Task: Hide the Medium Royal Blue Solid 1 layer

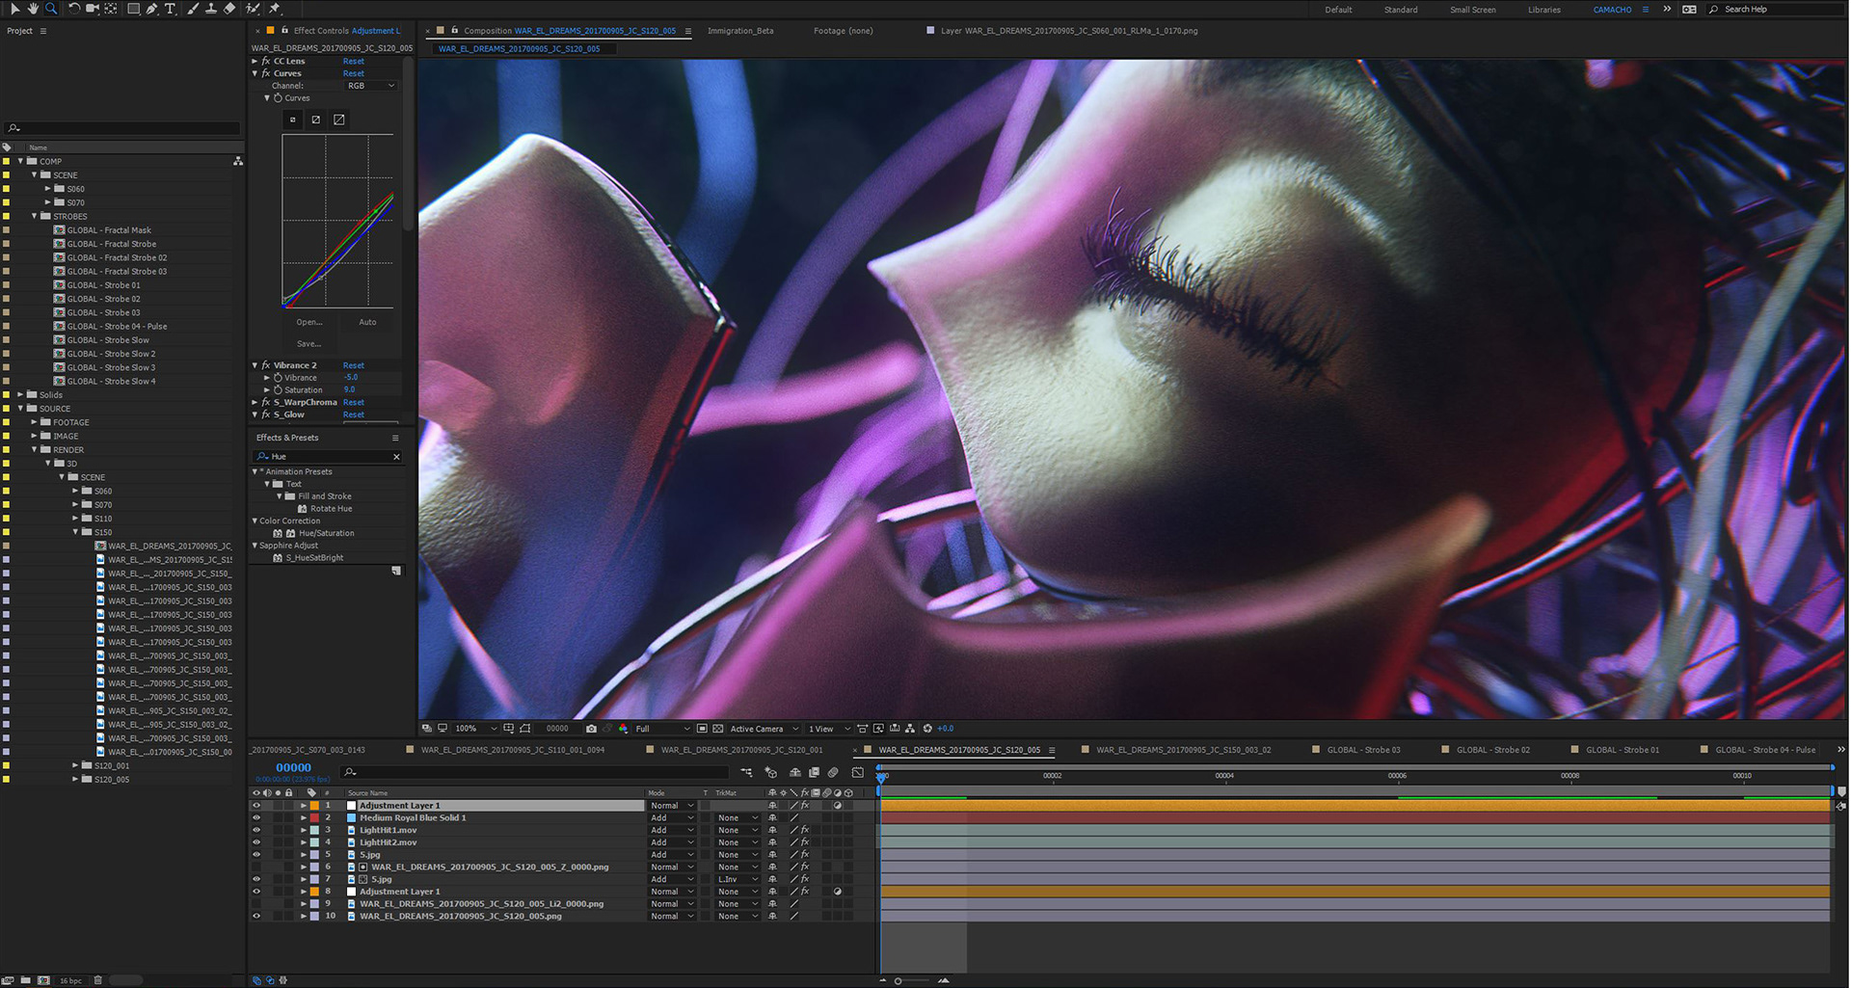Action: pyautogui.click(x=256, y=818)
